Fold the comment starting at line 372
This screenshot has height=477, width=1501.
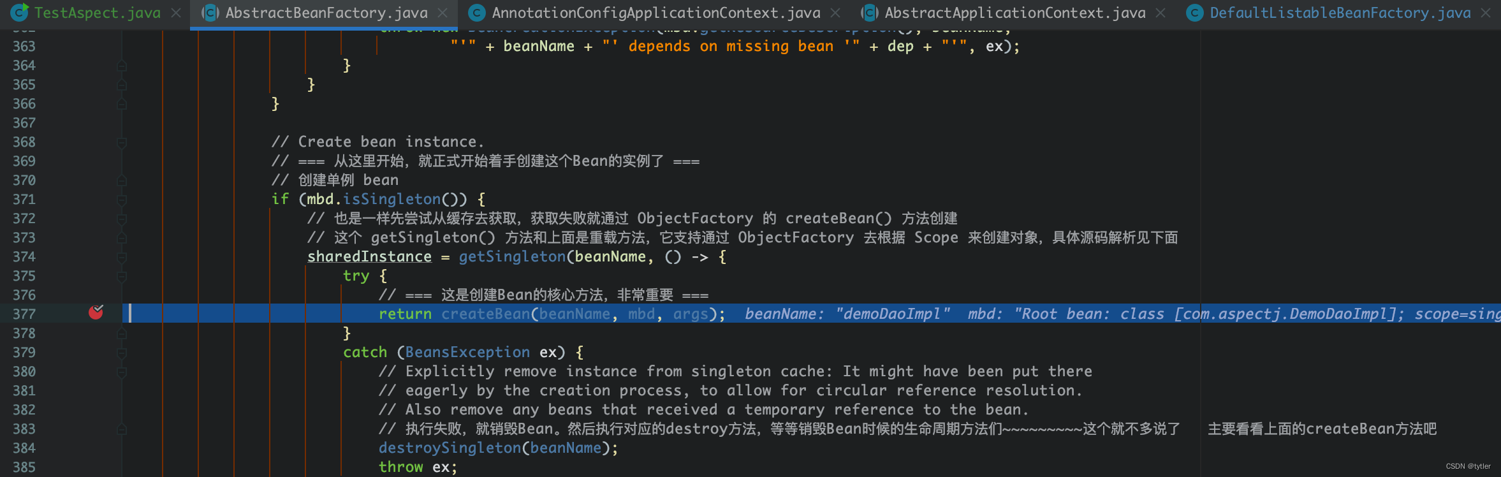[x=122, y=219]
